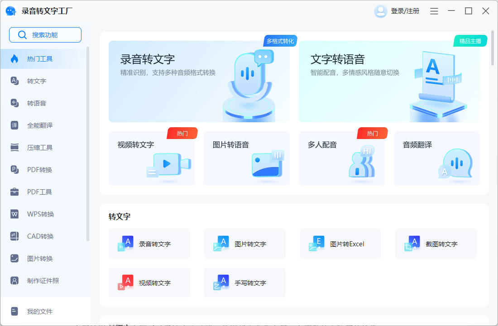
Task: Open the hamburger menu at top right
Action: click(434, 10)
